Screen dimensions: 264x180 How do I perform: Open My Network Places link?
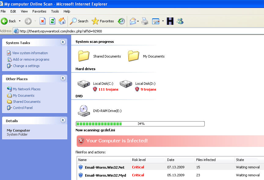point(27,89)
